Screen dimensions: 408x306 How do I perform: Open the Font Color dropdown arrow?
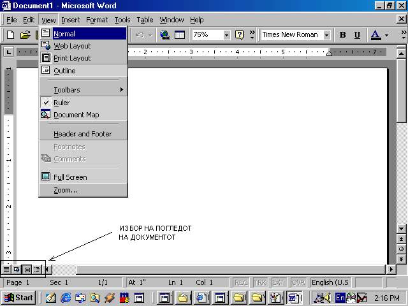[387, 34]
